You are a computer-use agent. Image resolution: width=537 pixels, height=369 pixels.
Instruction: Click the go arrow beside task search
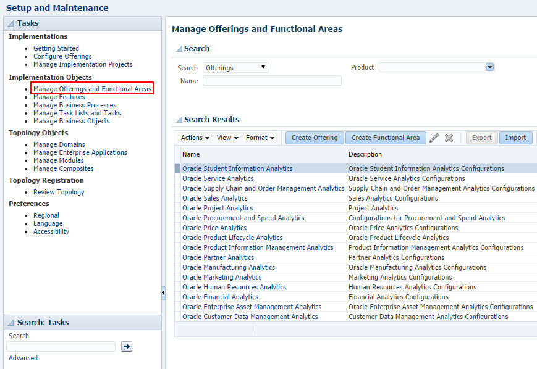pyautogui.click(x=127, y=347)
